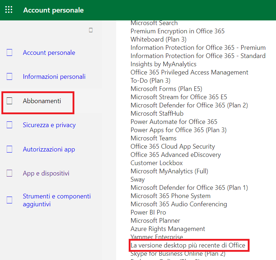Viewport: 276px width, 260px height.
Task: Go to Informazioni personali
Action: (54, 77)
